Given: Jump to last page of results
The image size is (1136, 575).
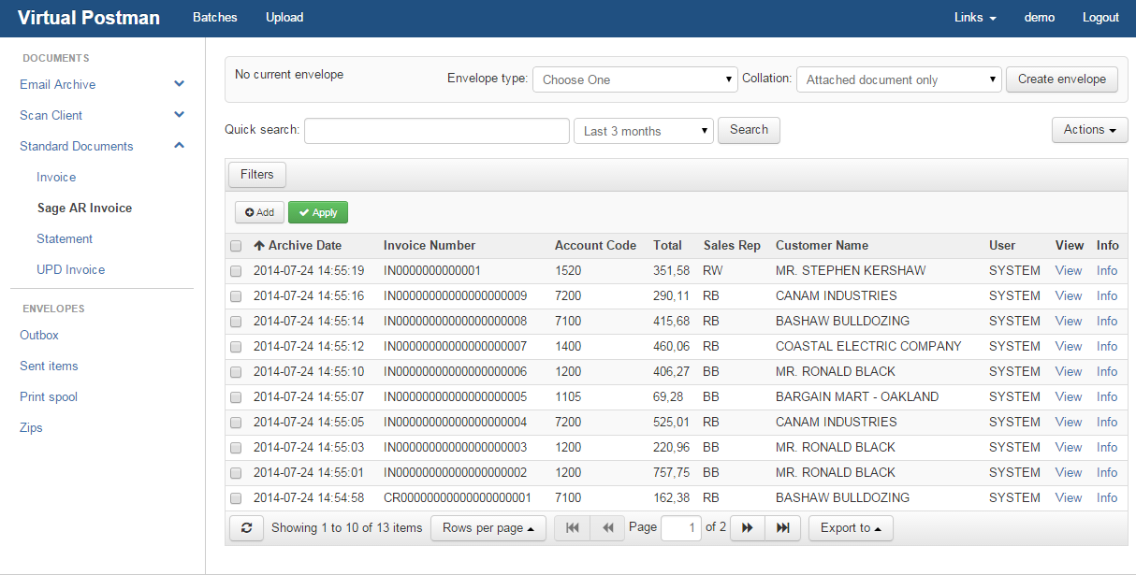Looking at the screenshot, I should 782,528.
